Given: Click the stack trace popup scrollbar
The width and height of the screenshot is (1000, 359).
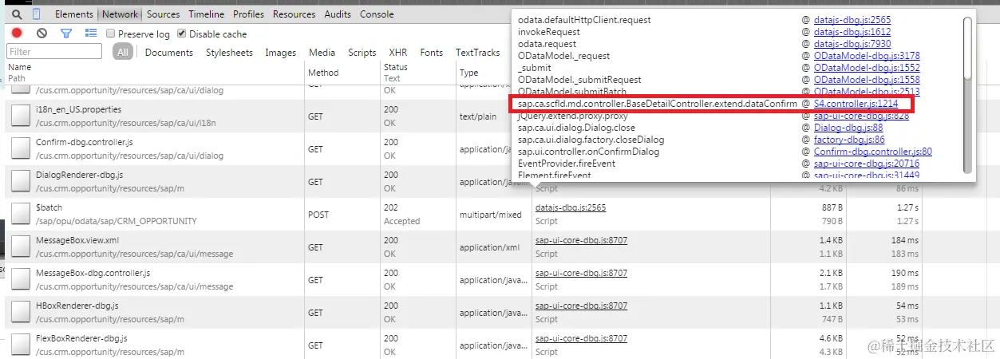Looking at the screenshot, I should tap(968, 94).
